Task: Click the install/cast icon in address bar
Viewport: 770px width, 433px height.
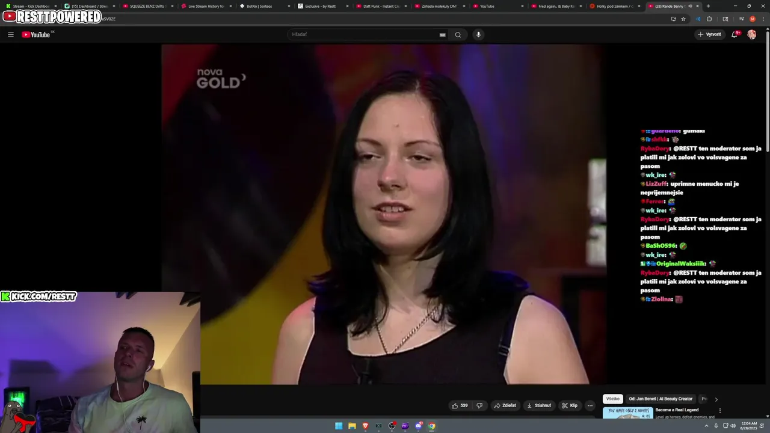Action: 673,19
